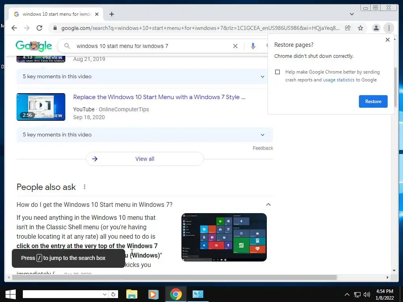Open the Windows 10 tiles image
This screenshot has width=403, height=302.
click(x=224, y=237)
